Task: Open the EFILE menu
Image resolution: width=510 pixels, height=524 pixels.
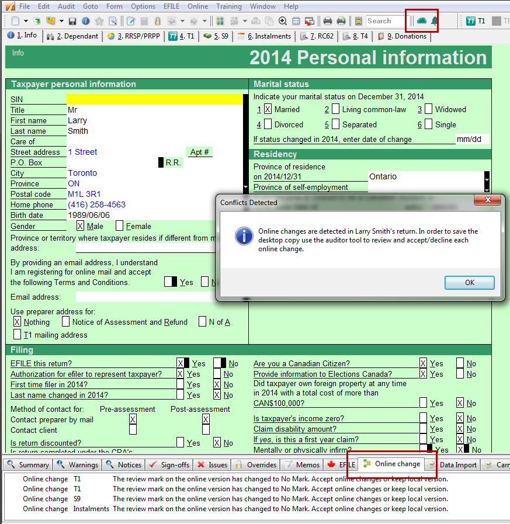Action: [171, 6]
